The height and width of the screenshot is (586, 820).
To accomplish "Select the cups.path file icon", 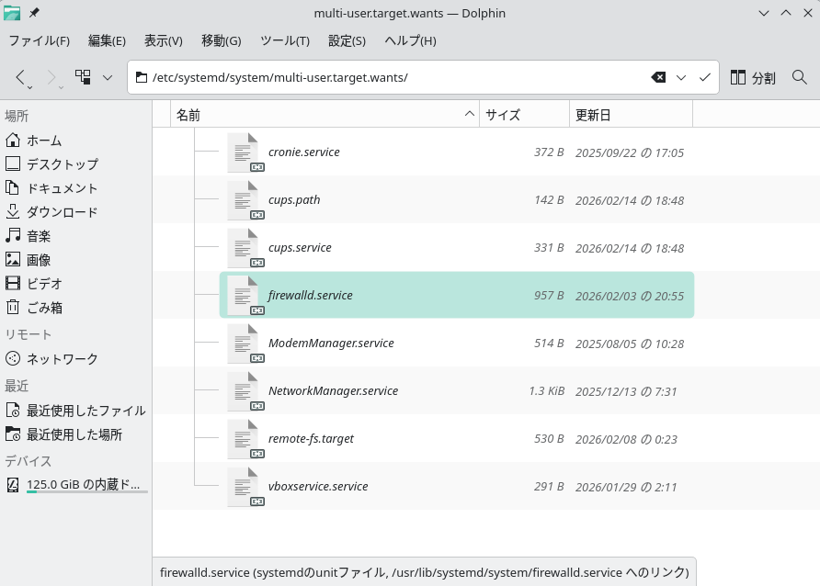I will (244, 200).
